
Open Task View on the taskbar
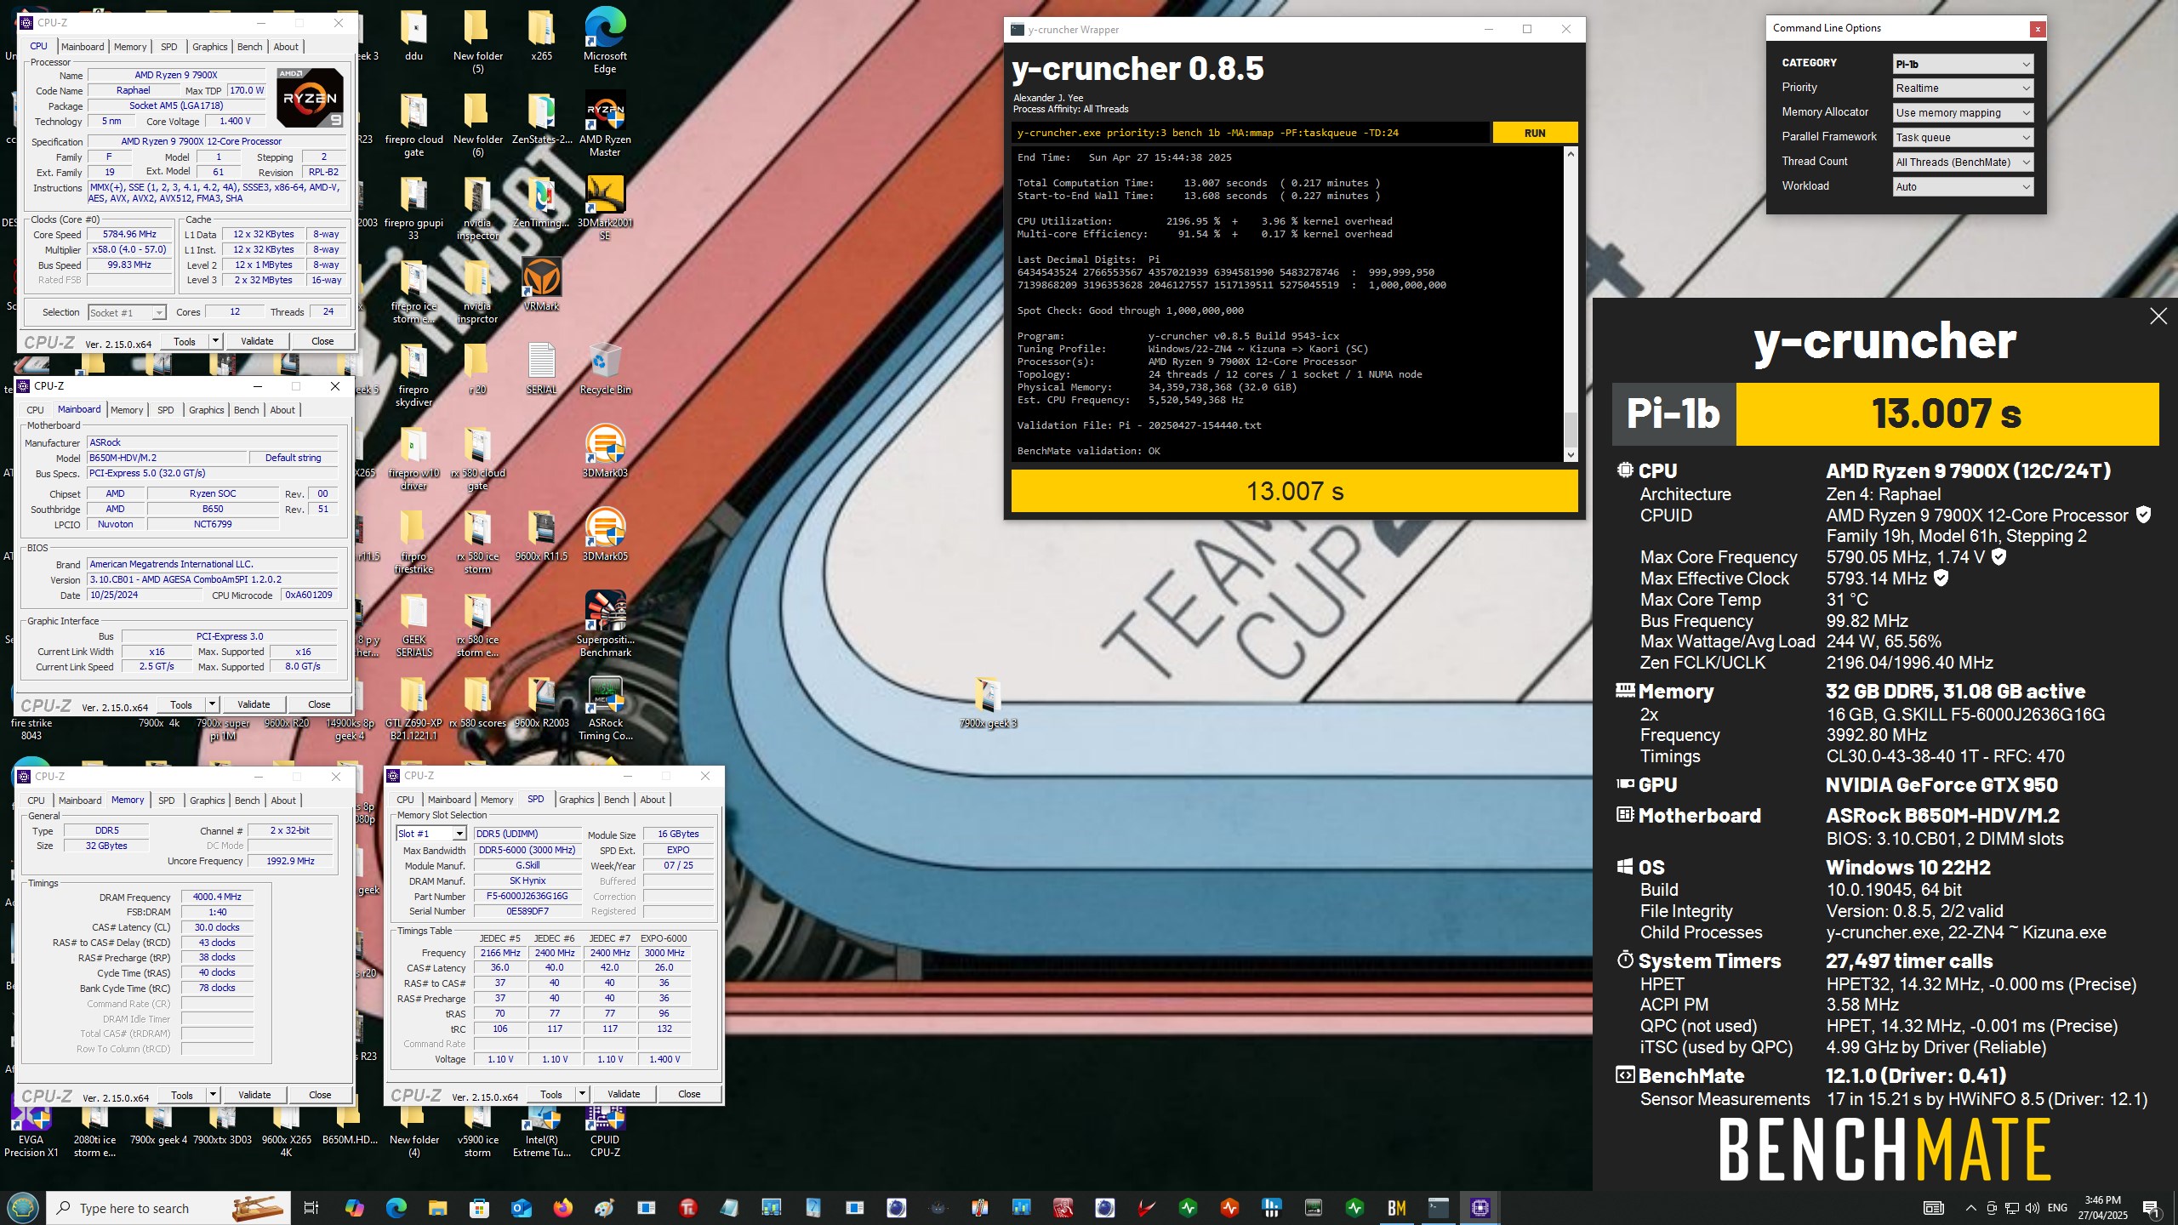(x=311, y=1207)
